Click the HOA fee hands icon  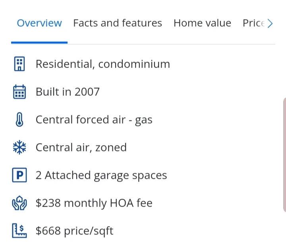19,203
